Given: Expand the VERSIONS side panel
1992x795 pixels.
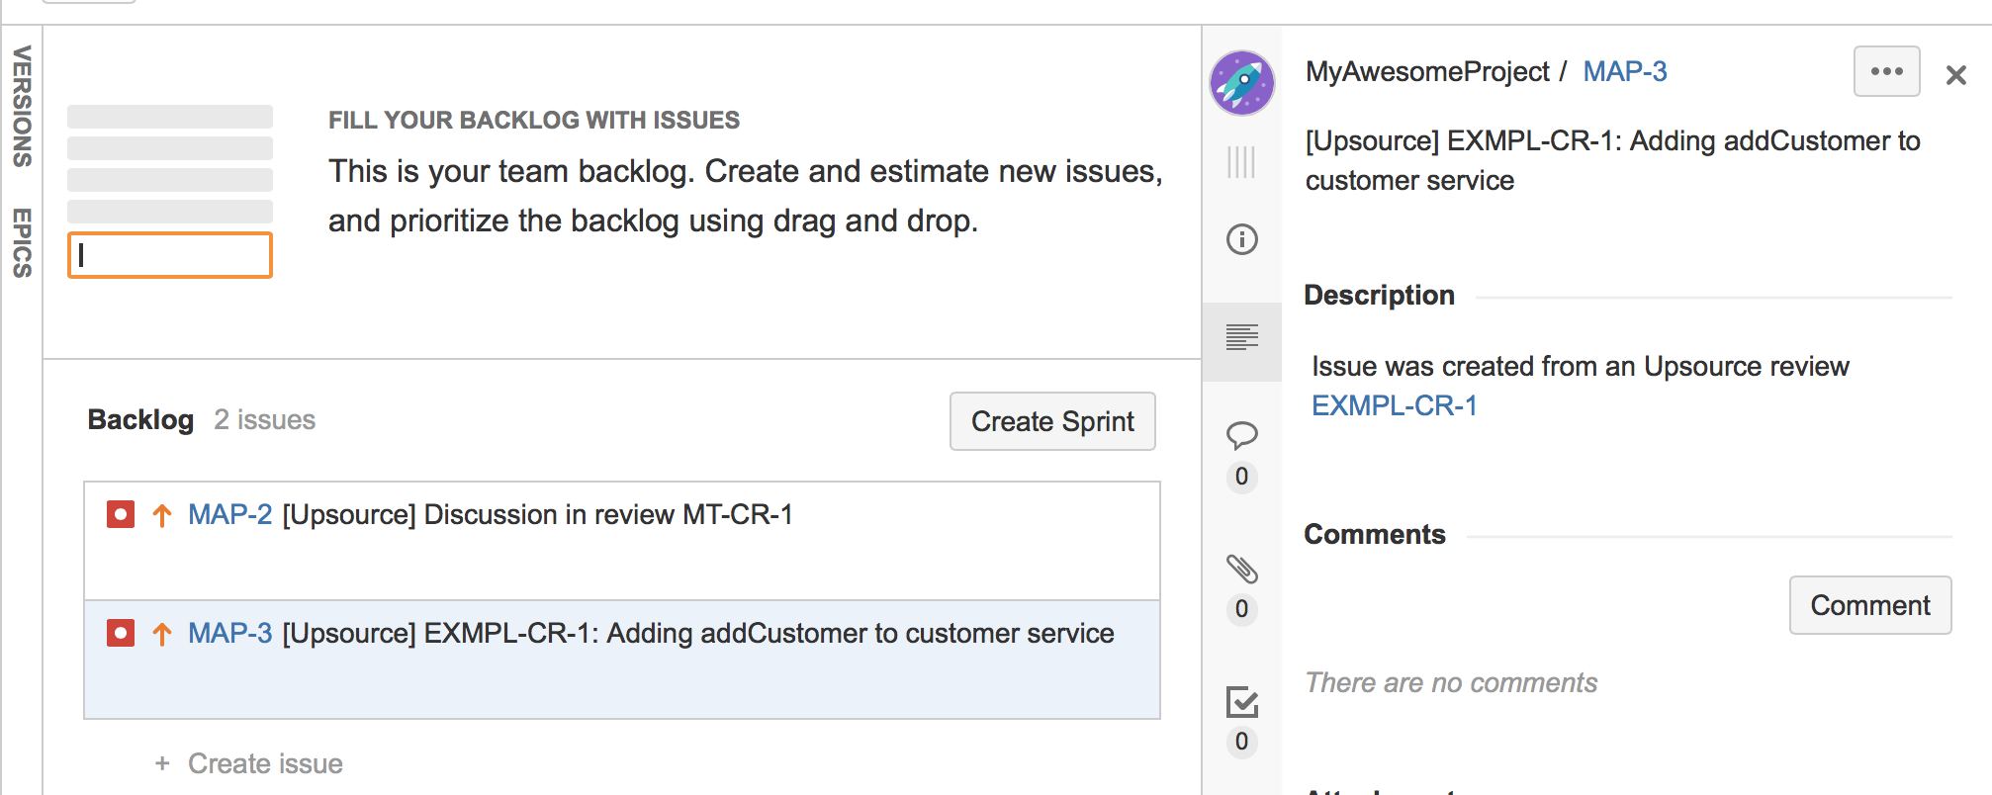Looking at the screenshot, I should [x=22, y=107].
